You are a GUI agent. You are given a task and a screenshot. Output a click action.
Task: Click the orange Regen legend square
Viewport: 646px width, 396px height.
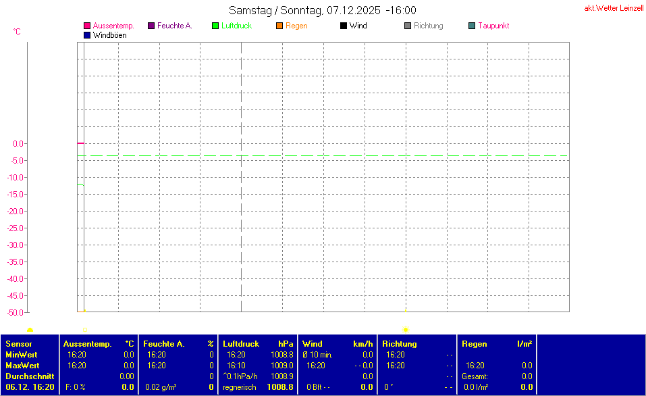[x=279, y=26]
